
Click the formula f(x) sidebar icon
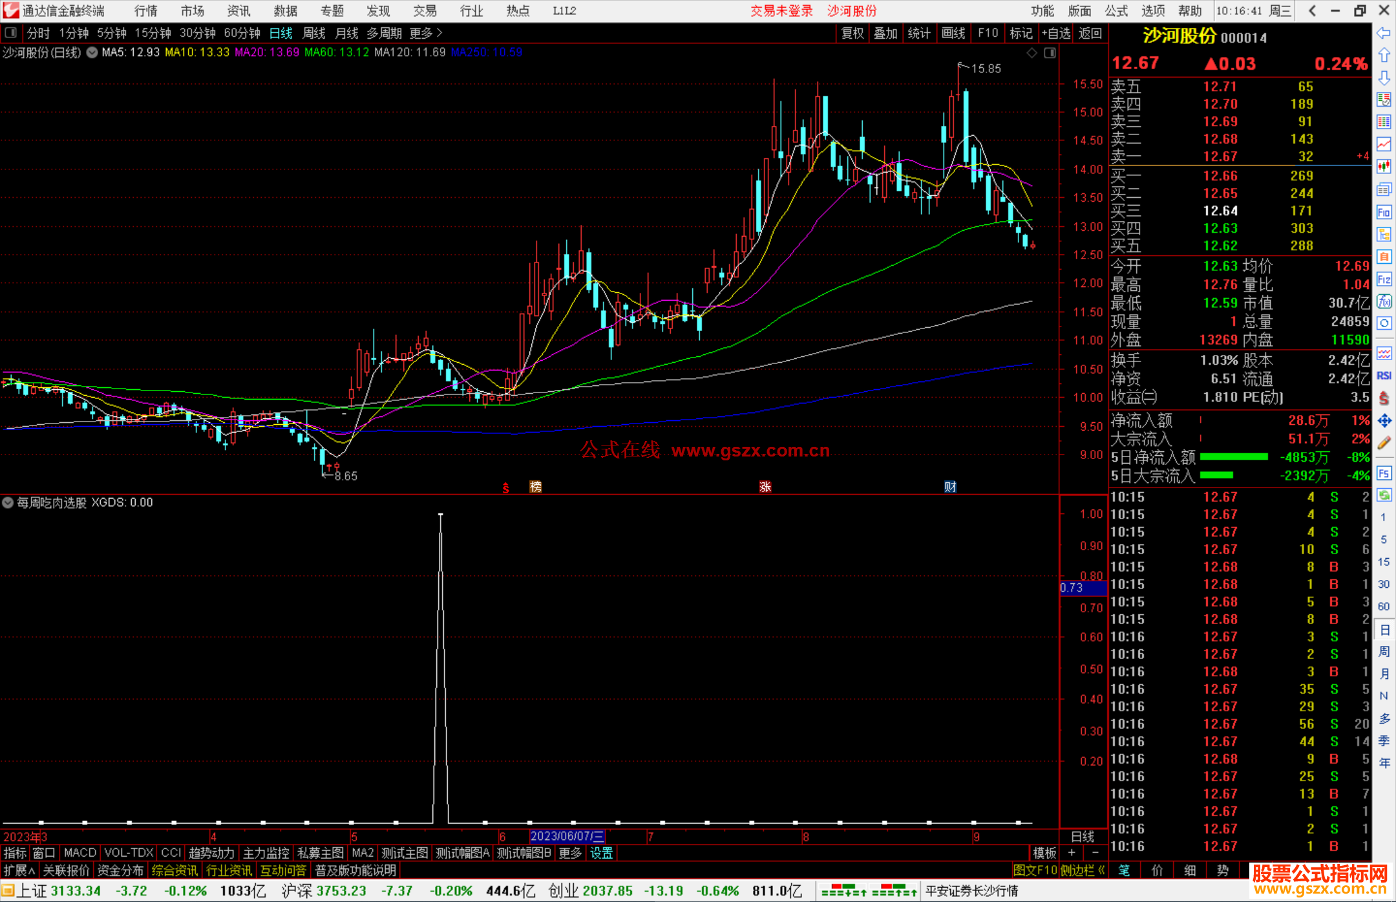point(1384,302)
